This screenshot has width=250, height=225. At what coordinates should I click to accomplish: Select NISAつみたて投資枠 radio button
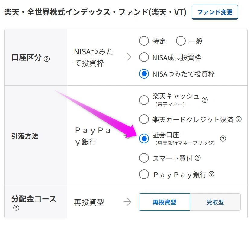[144, 73]
